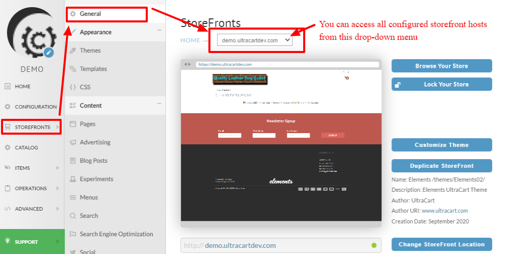
Task: Click the Advanced code brackets icon
Action: pyautogui.click(x=8, y=209)
